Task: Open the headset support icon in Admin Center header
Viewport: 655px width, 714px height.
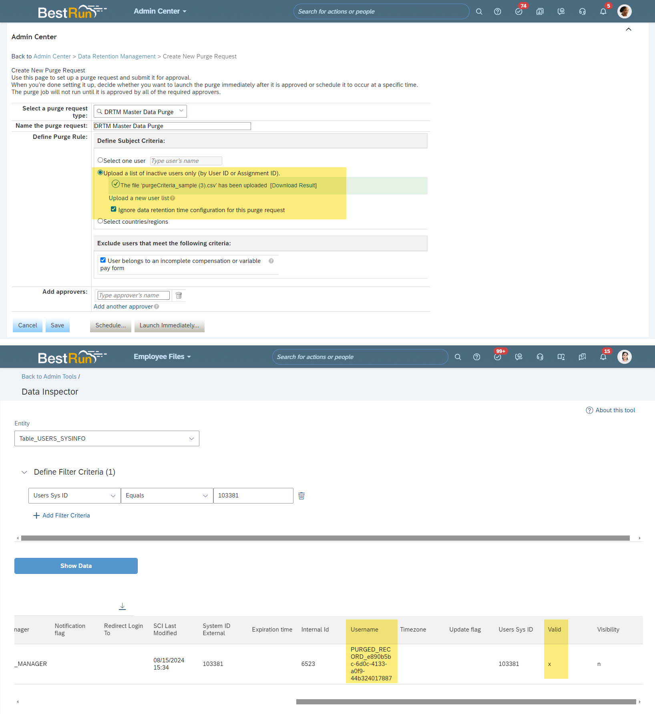Action: tap(583, 12)
